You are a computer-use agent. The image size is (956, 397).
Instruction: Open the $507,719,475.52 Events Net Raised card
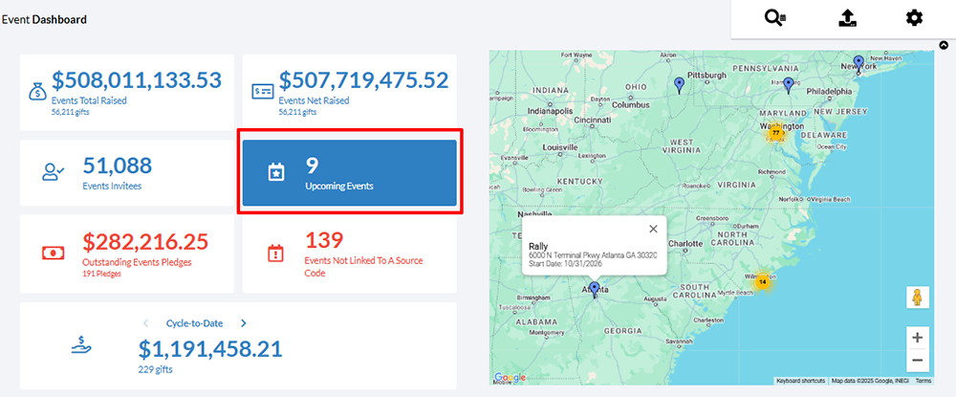point(349,92)
